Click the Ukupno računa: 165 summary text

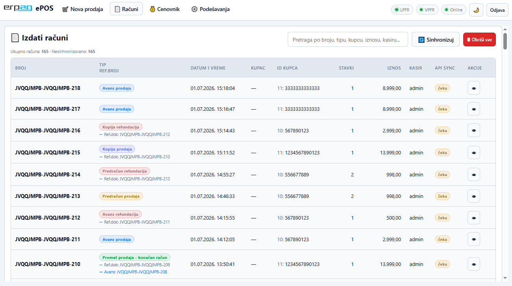30,51
